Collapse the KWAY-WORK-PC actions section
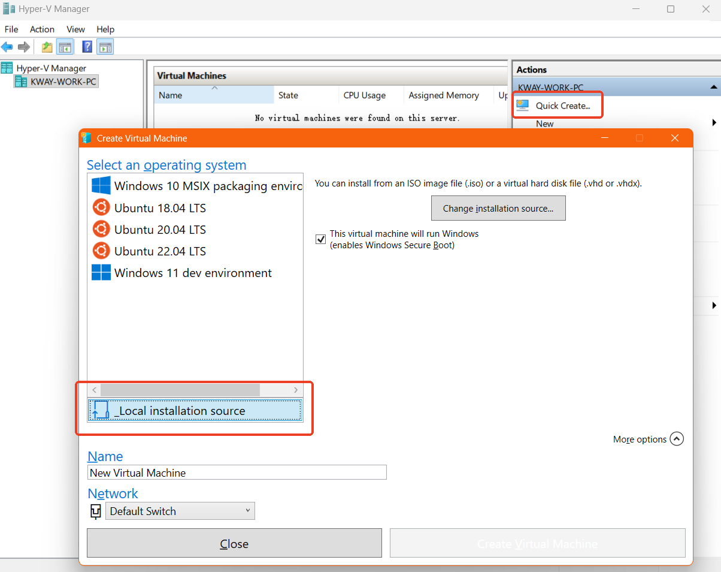Viewport: 721px width, 572px height. [713, 88]
